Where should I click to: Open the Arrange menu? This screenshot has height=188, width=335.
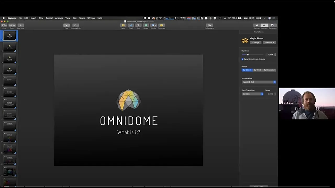pos(59,18)
